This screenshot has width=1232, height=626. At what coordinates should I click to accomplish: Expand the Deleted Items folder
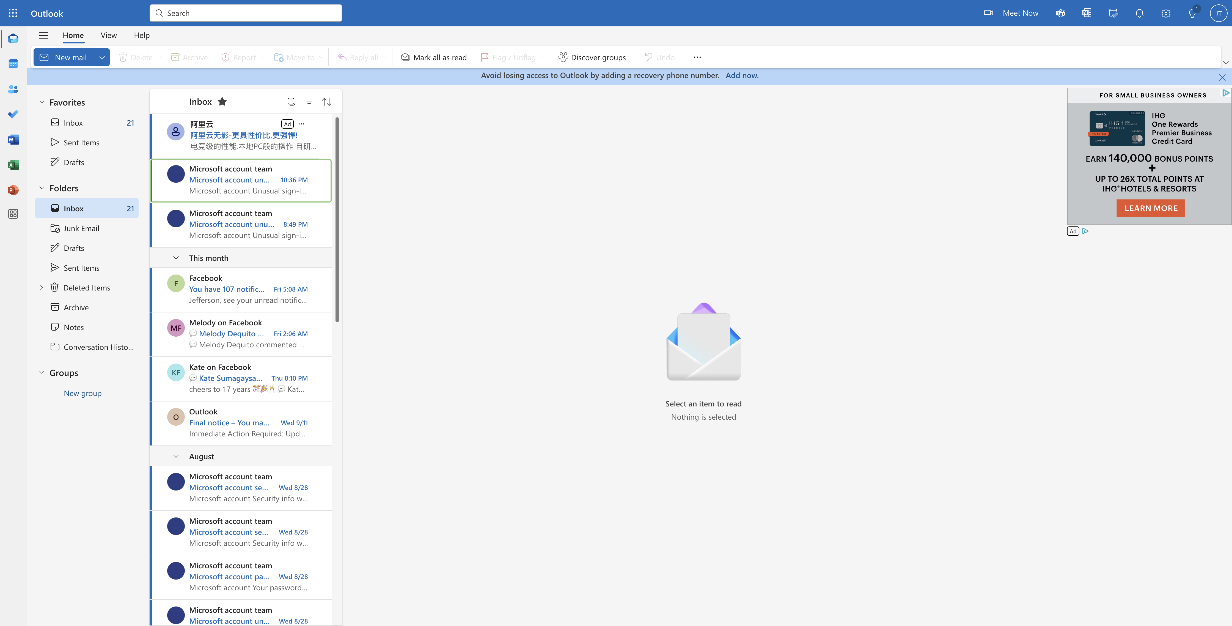coord(41,288)
